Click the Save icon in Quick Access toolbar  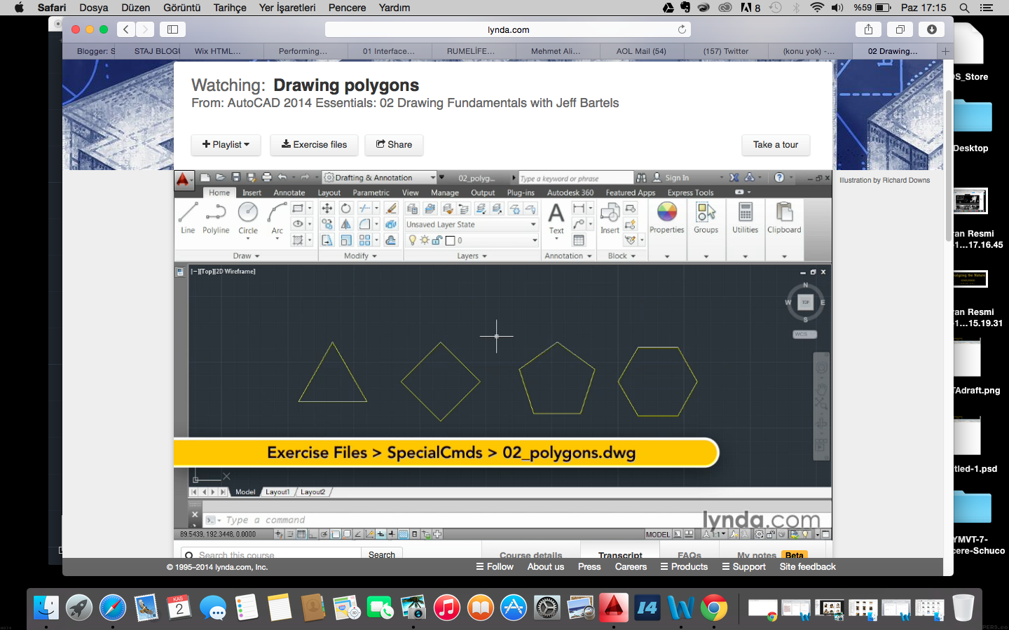236,178
